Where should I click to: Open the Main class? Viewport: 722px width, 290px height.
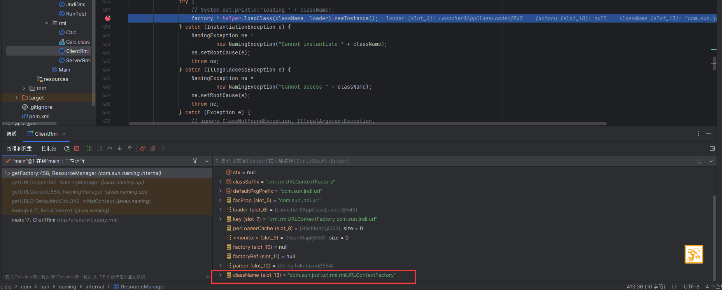pos(61,70)
